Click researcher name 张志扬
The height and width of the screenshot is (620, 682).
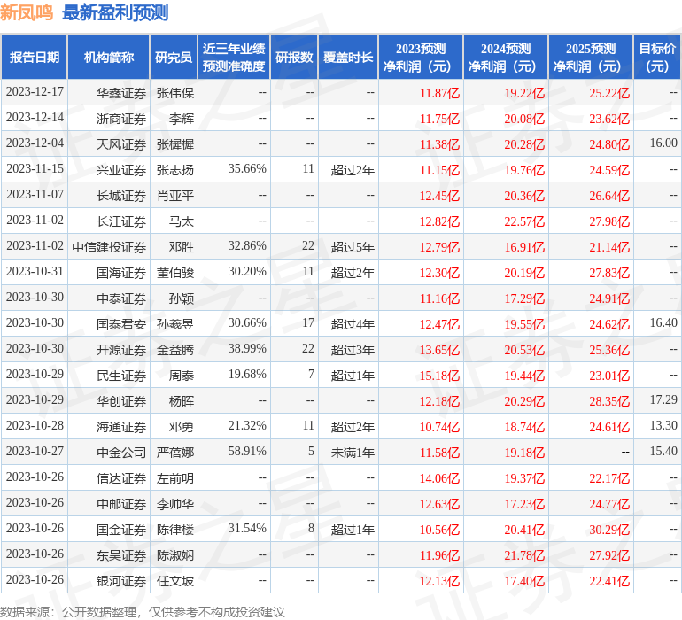point(175,170)
